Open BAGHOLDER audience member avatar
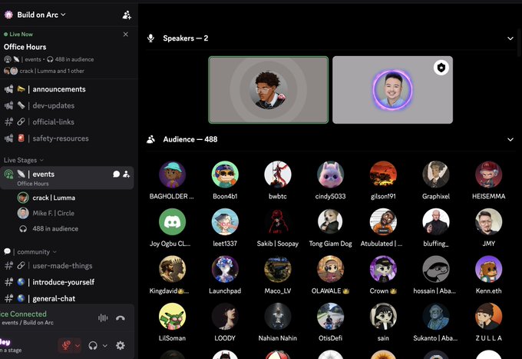Viewport: 522px width, 359px height. 172,175
